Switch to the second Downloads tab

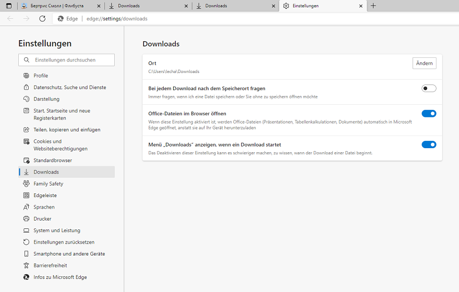(x=216, y=6)
